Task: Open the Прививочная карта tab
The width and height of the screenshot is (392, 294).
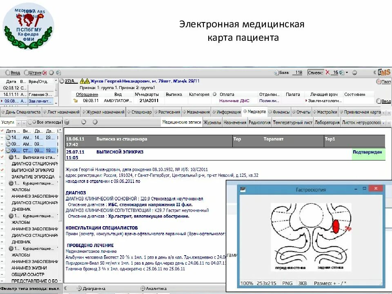Action: (360, 112)
